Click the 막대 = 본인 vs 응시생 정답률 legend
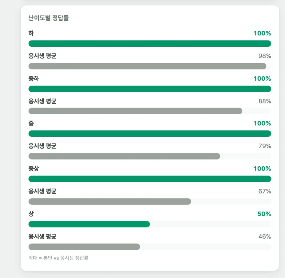 58,258
